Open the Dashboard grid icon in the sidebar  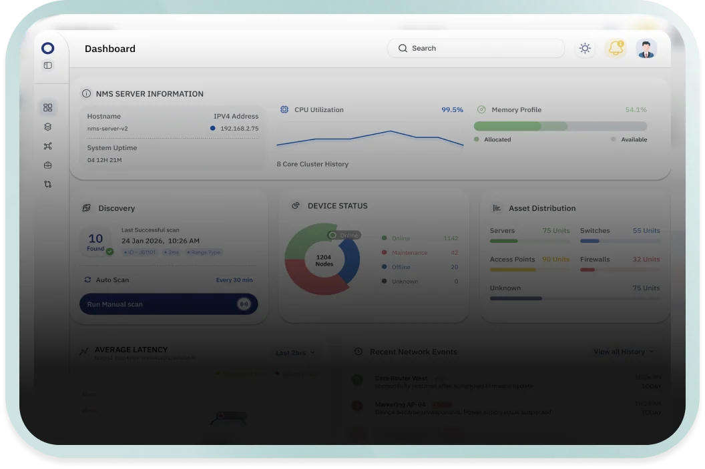click(x=47, y=107)
